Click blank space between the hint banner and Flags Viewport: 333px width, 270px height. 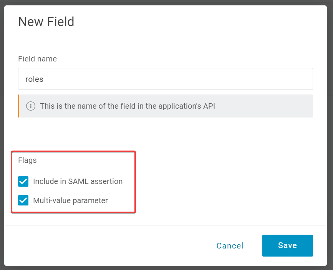coord(165,134)
